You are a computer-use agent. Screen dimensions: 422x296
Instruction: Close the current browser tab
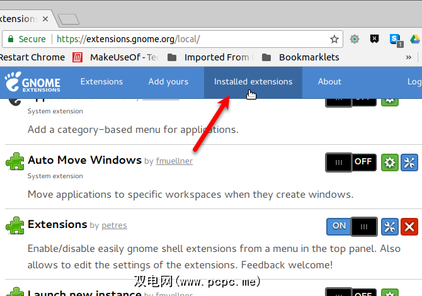[x=45, y=19]
